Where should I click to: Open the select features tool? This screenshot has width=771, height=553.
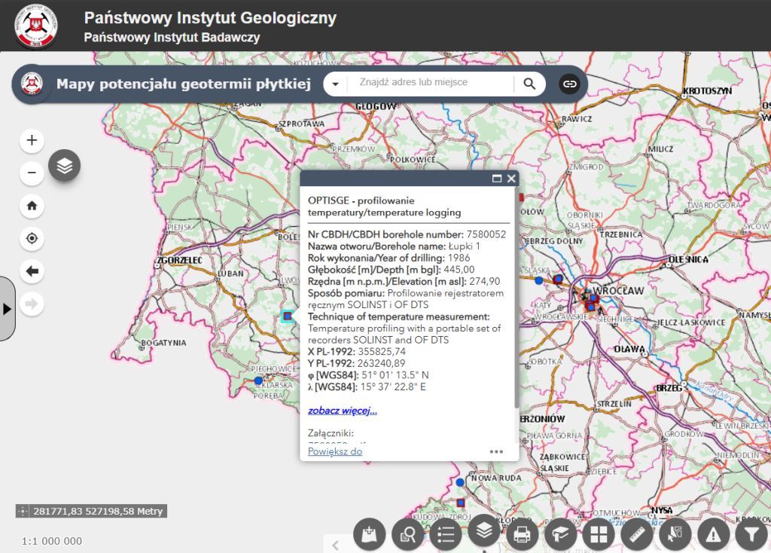(675, 534)
